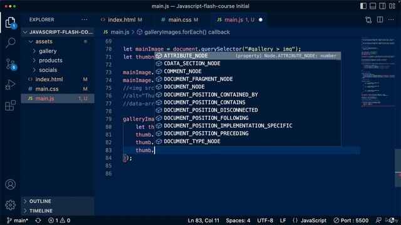The image size is (401, 225).
Task: Select DOCUMENT_POSITION_DISCONNECTED suggestion
Action: coord(247,110)
